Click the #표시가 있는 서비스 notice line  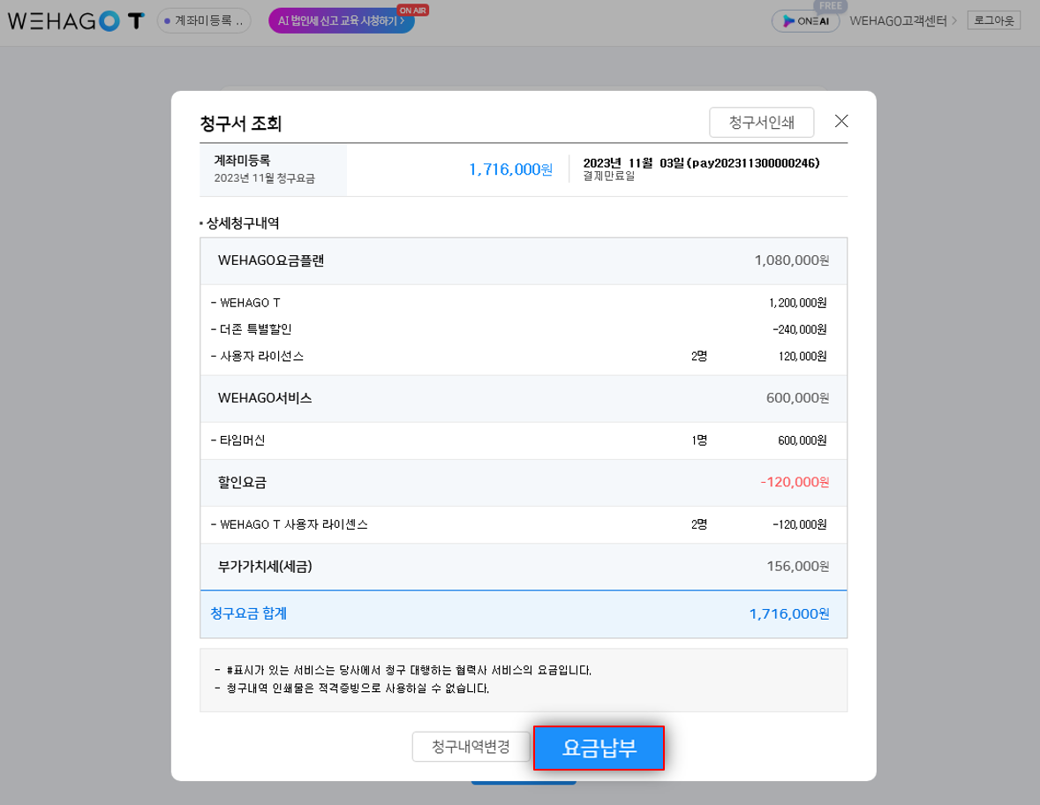click(x=403, y=670)
